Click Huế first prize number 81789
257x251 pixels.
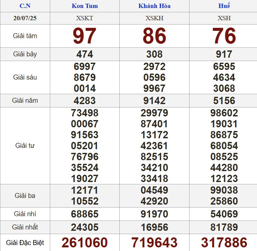tap(224, 227)
